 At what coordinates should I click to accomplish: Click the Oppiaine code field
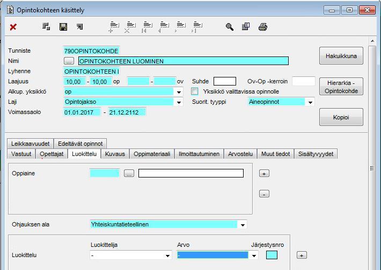tap(105, 173)
